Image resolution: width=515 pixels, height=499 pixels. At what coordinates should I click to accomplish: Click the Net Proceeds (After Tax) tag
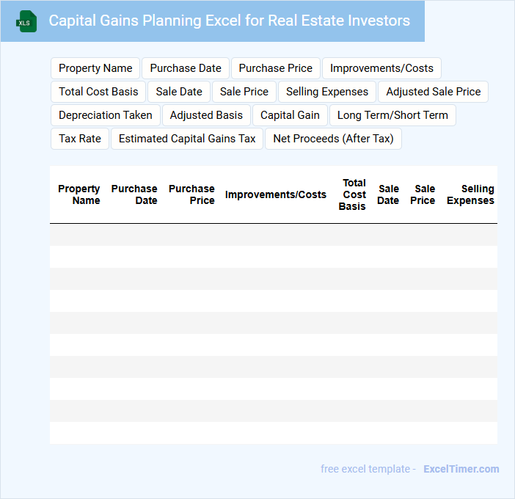tap(333, 139)
